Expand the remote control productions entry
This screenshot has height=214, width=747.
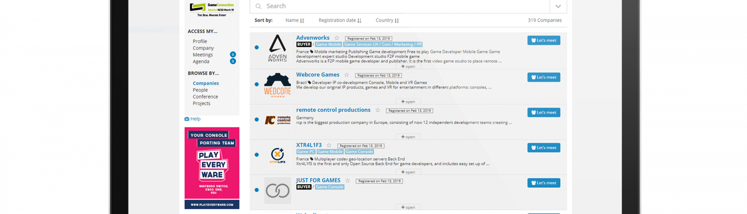[408, 137]
